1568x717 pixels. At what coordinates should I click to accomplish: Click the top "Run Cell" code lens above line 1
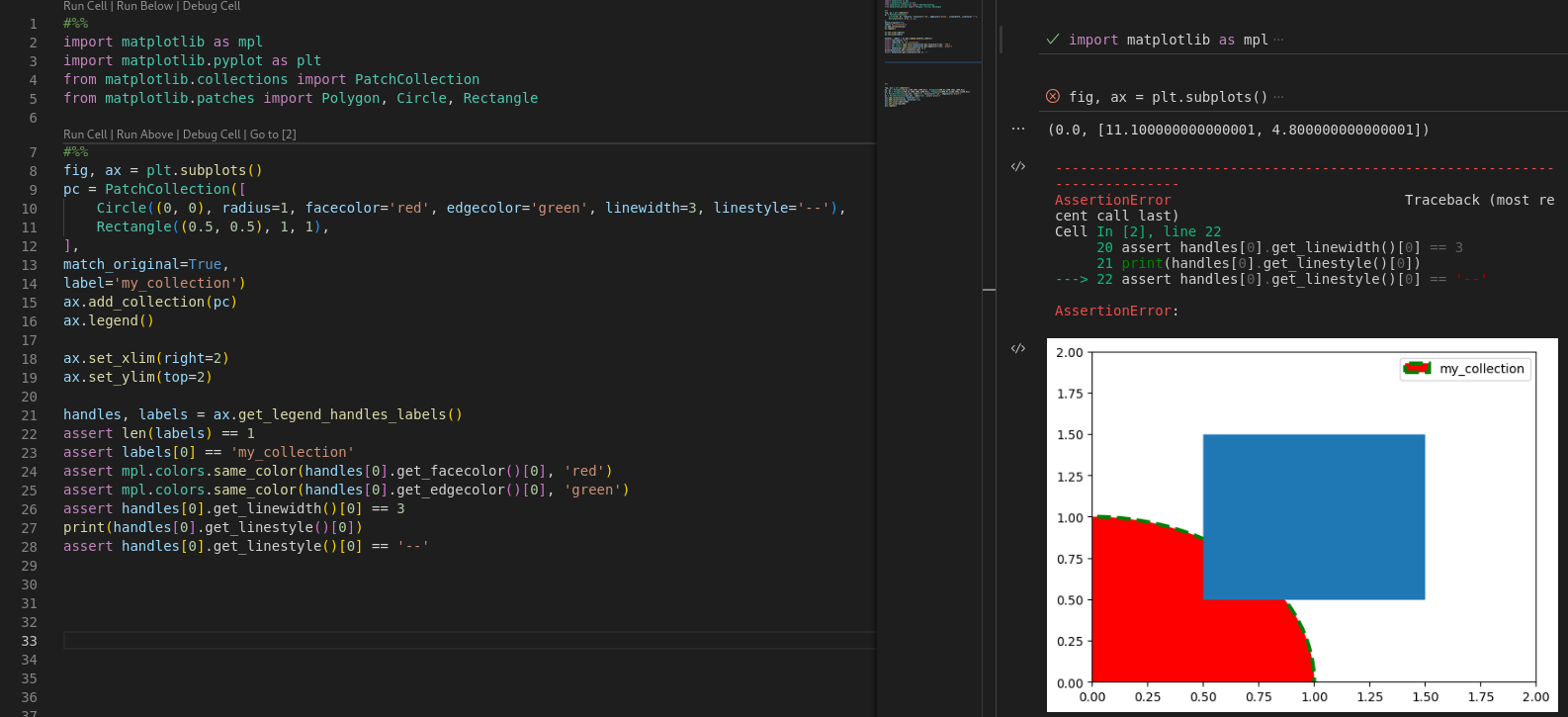[85, 6]
